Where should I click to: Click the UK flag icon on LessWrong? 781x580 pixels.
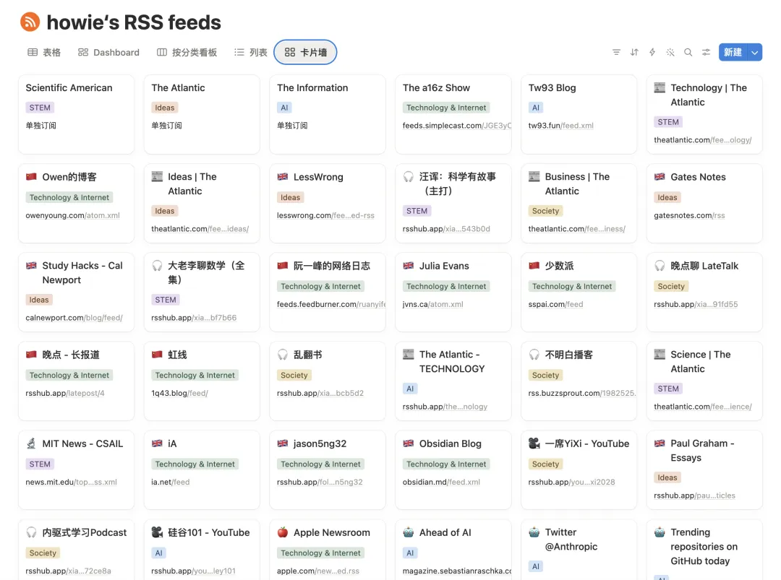click(x=283, y=176)
